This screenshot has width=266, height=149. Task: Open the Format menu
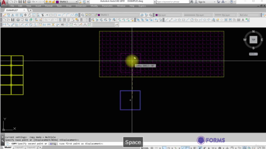pyautogui.click(x=49, y=6)
